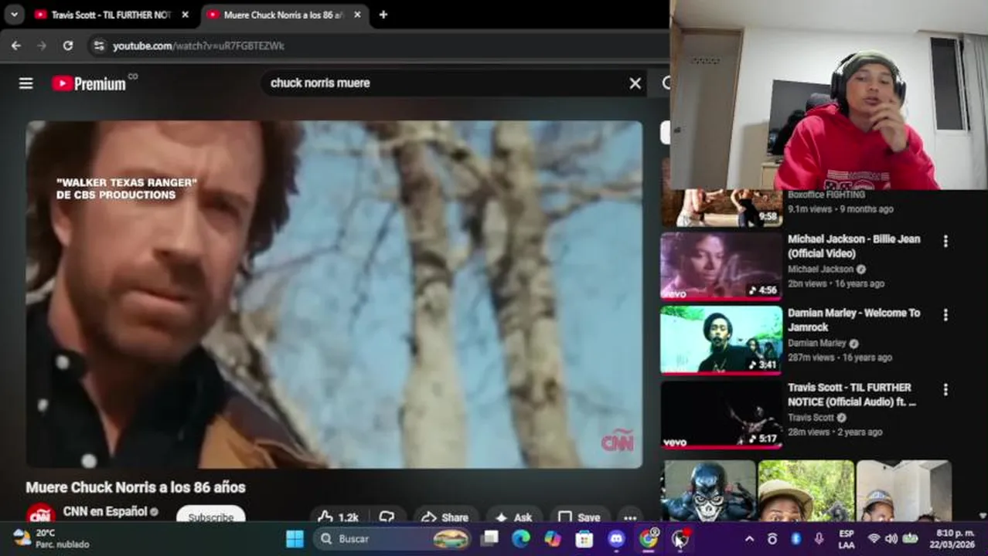
Task: Open options menu for Damian Marley video
Action: point(945,315)
